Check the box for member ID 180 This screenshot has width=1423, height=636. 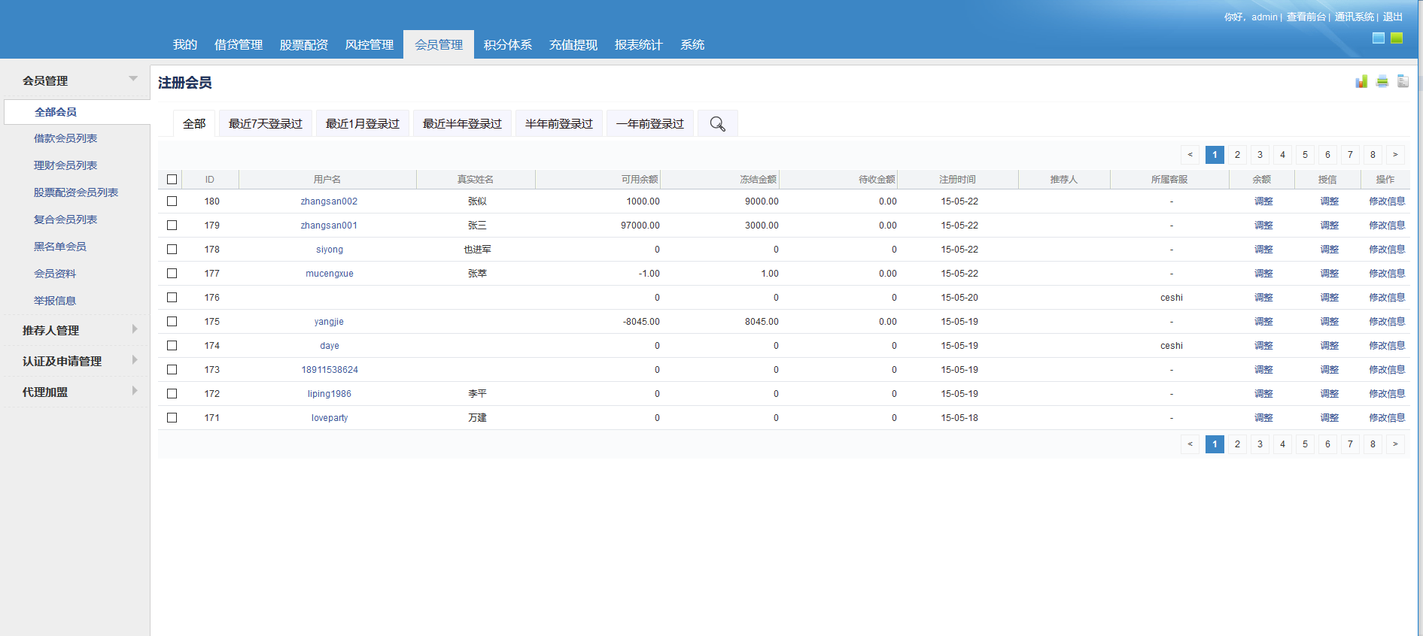click(172, 201)
